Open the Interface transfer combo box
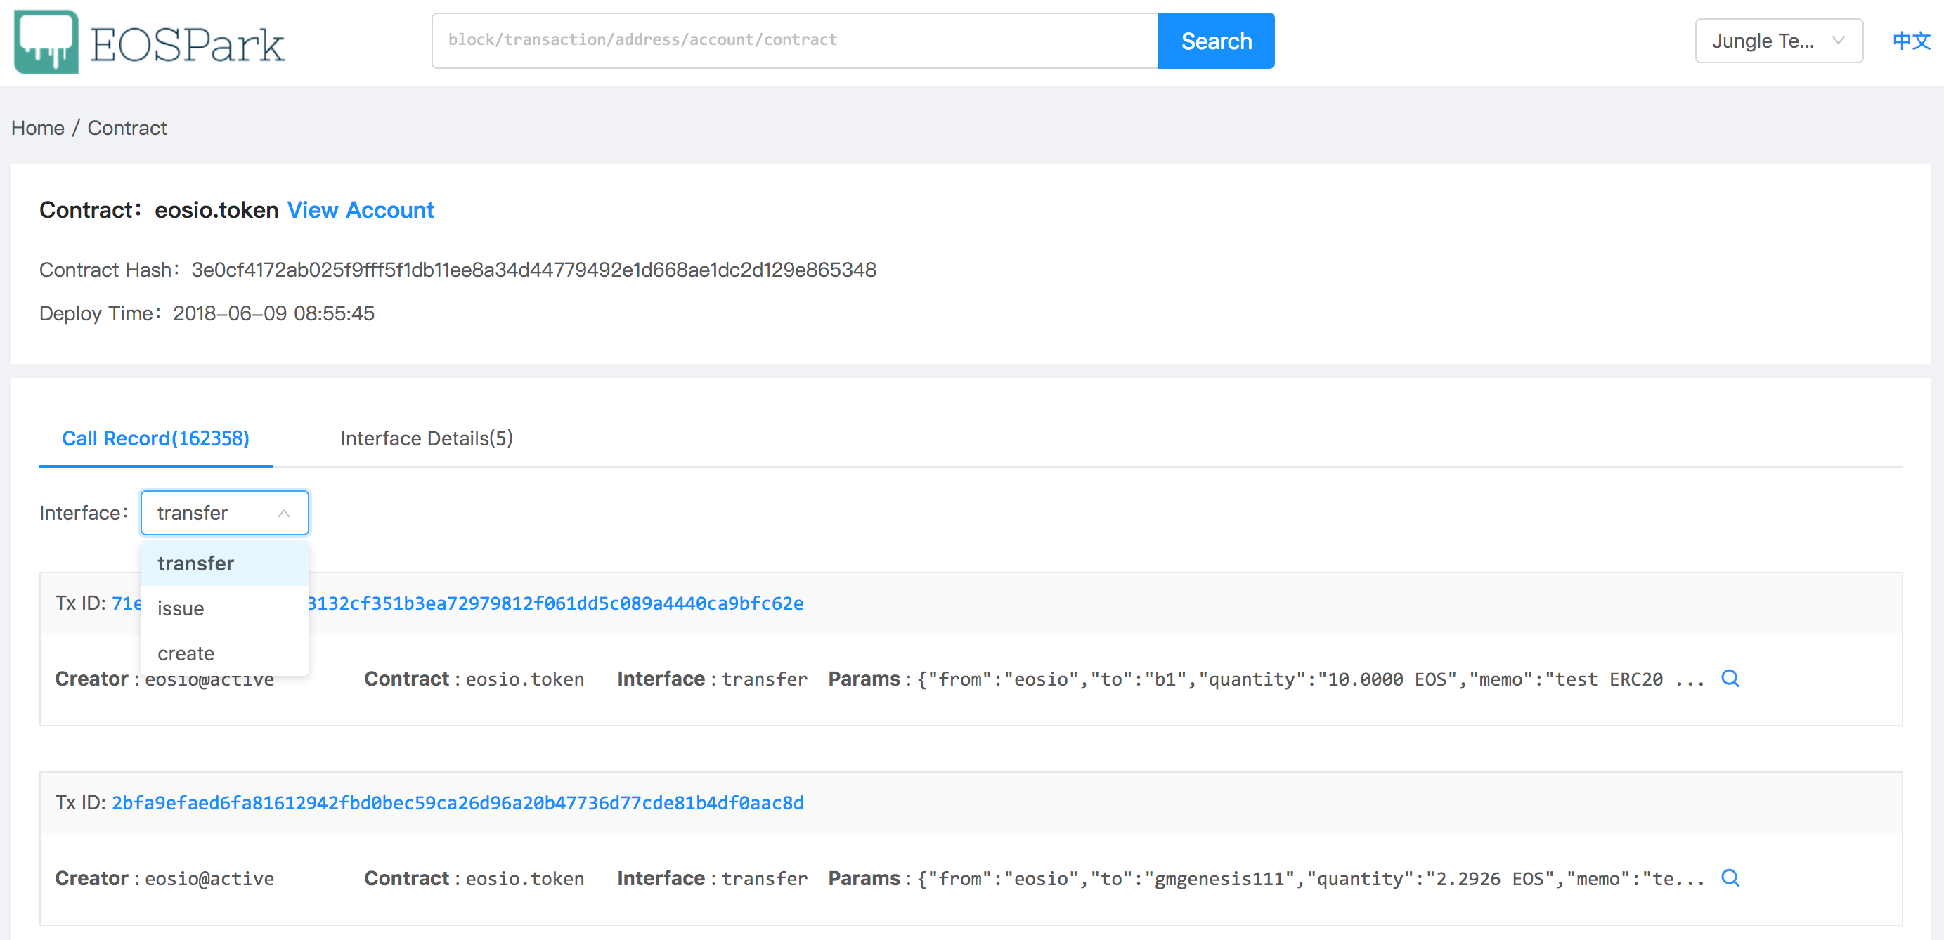 coord(224,513)
